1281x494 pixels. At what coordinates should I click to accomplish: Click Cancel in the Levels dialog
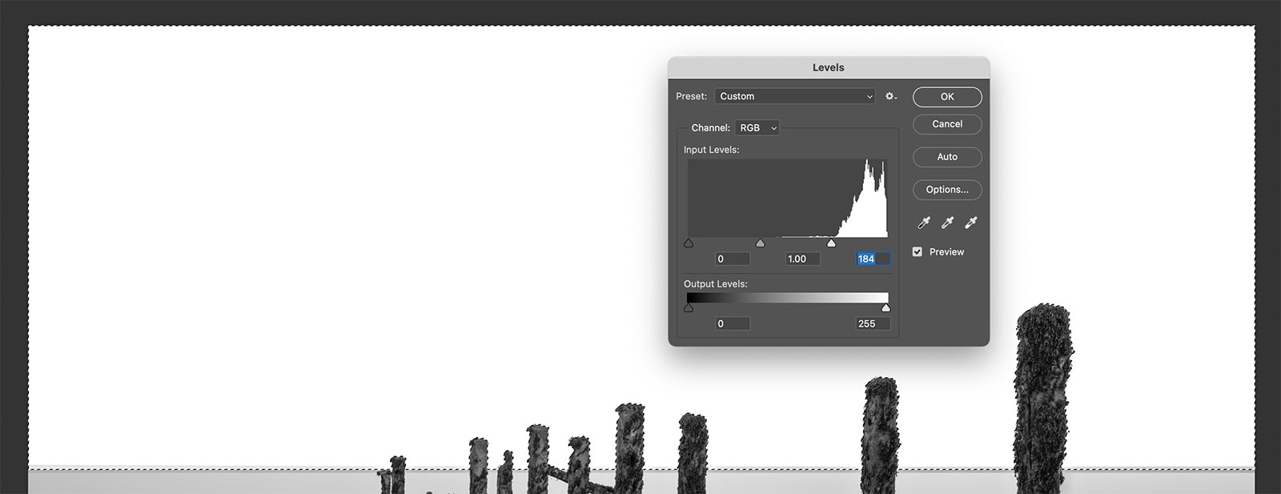point(947,124)
